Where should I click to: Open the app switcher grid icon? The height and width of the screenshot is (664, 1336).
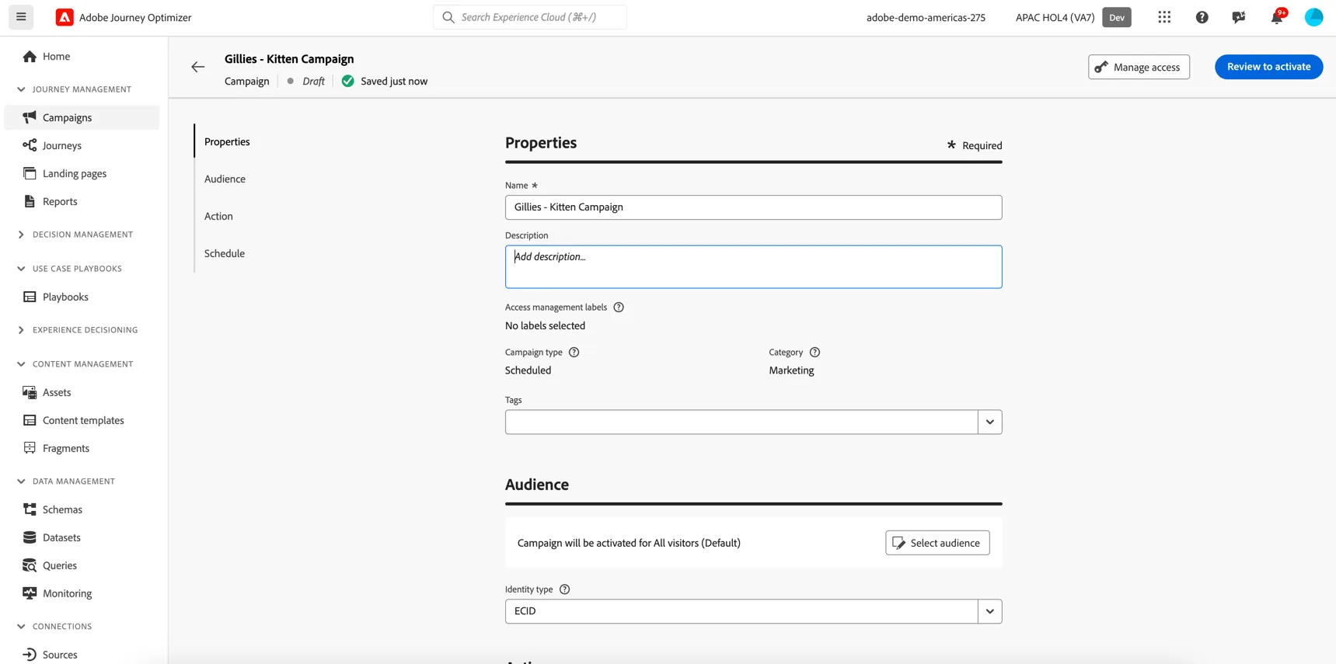(x=1164, y=17)
